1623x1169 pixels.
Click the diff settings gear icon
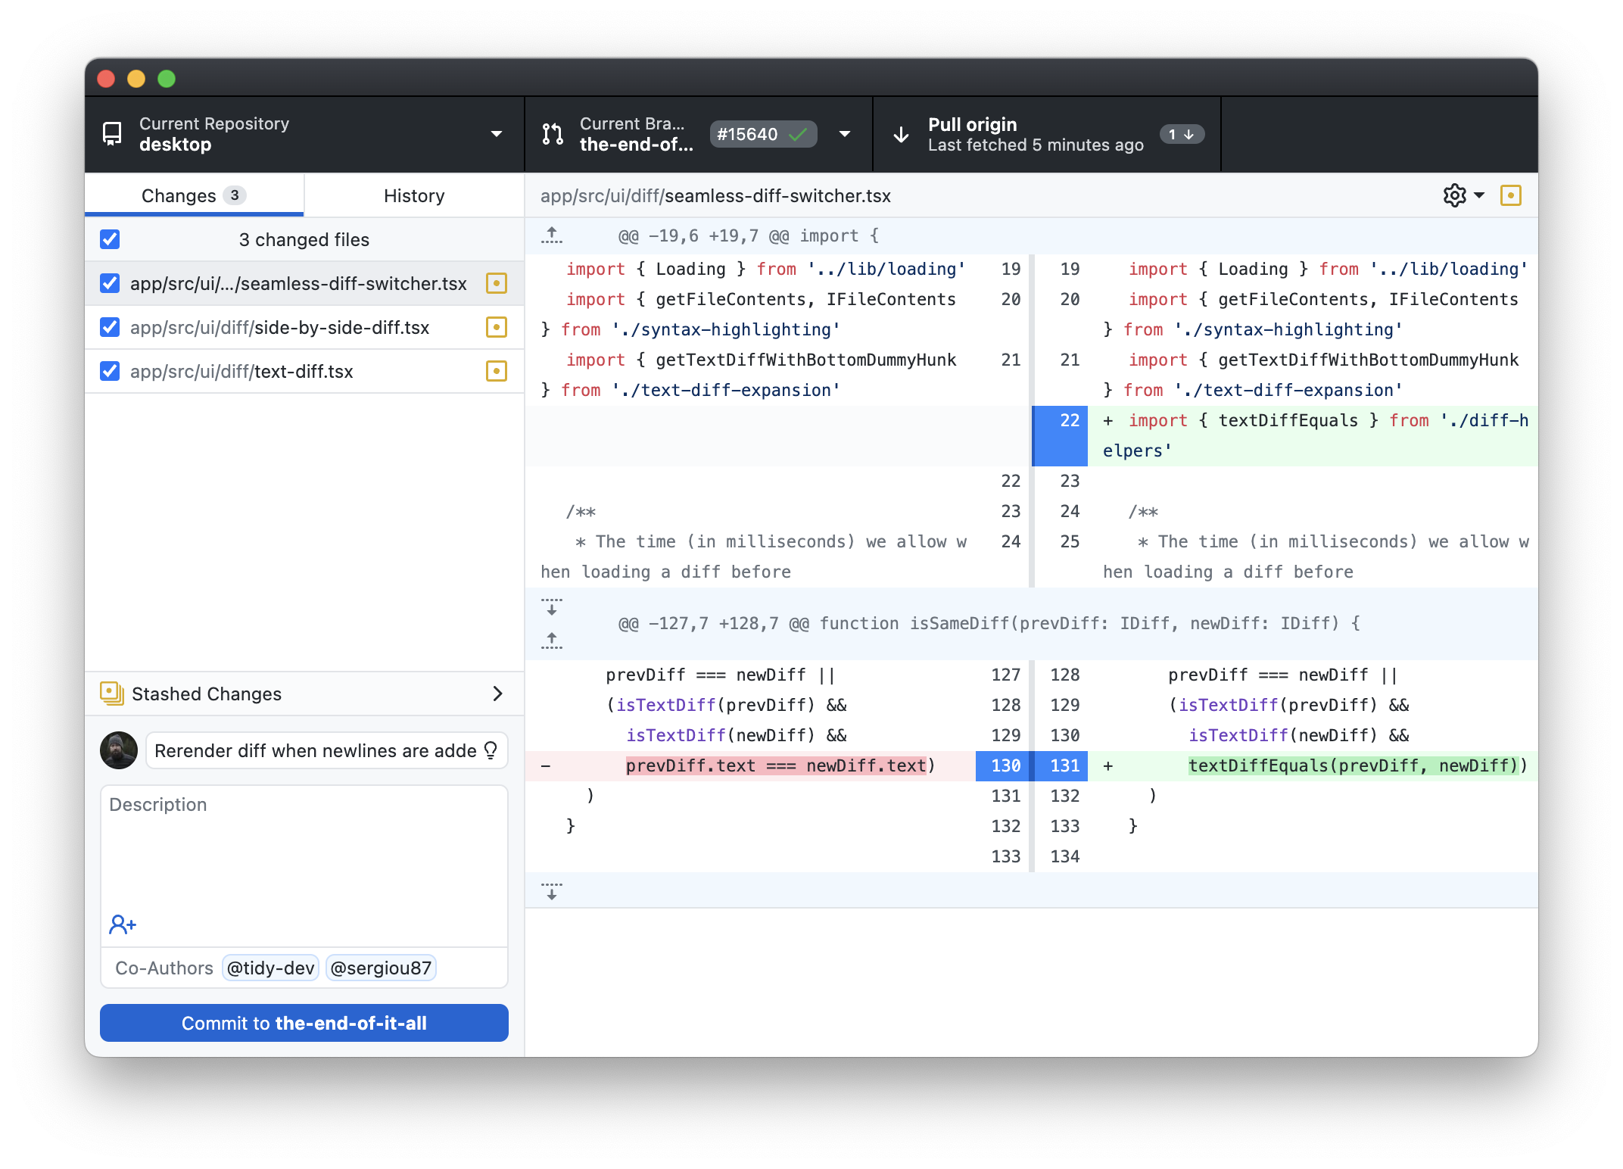pyautogui.click(x=1456, y=195)
